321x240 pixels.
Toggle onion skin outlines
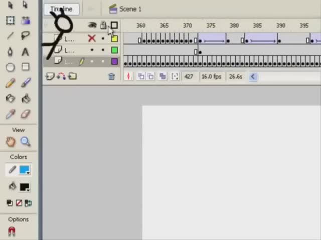pos(151,76)
